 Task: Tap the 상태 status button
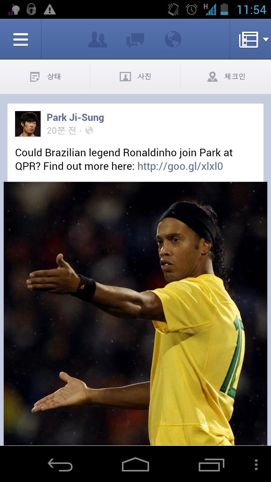coord(45,77)
